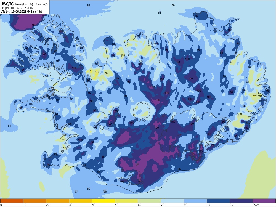Click the orange 10–20 legend swatch
This screenshot has width=276, height=207.
(x=35, y=201)
